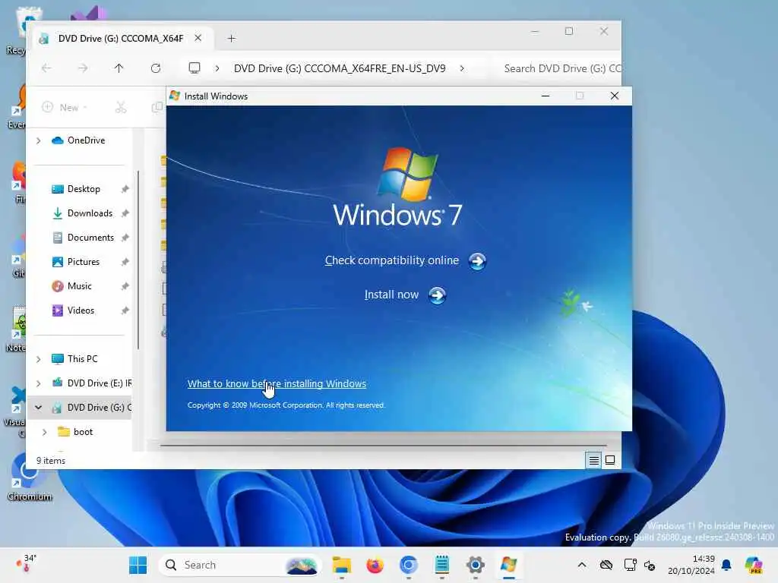778x583 pixels.
Task: Switch to details view in Explorer status bar
Action: (x=593, y=461)
